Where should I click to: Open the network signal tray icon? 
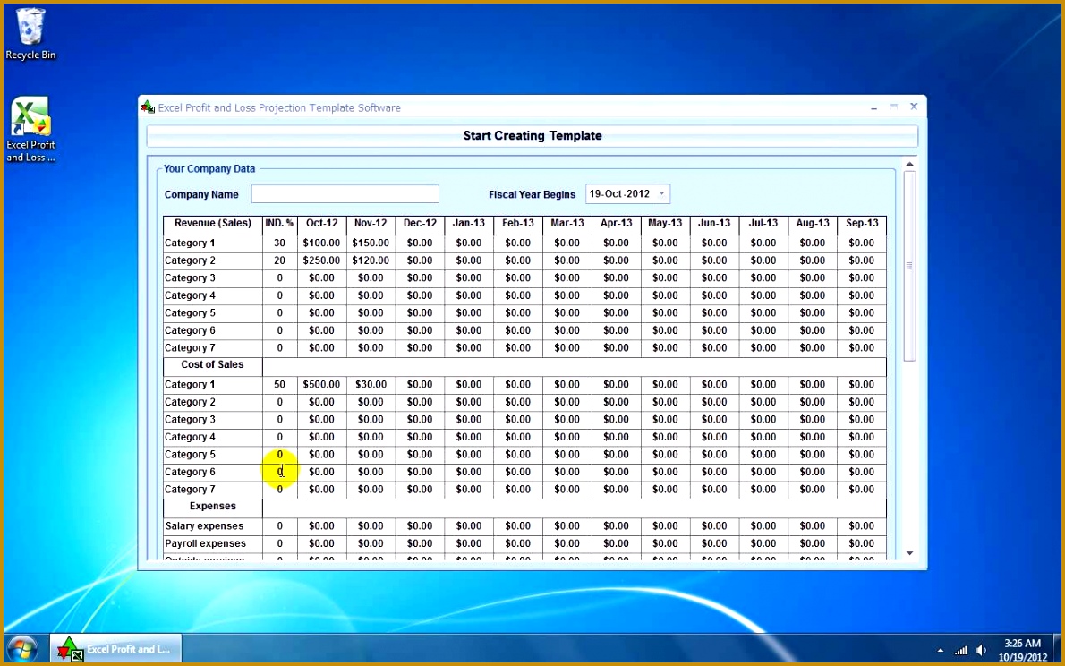pyautogui.click(x=960, y=651)
